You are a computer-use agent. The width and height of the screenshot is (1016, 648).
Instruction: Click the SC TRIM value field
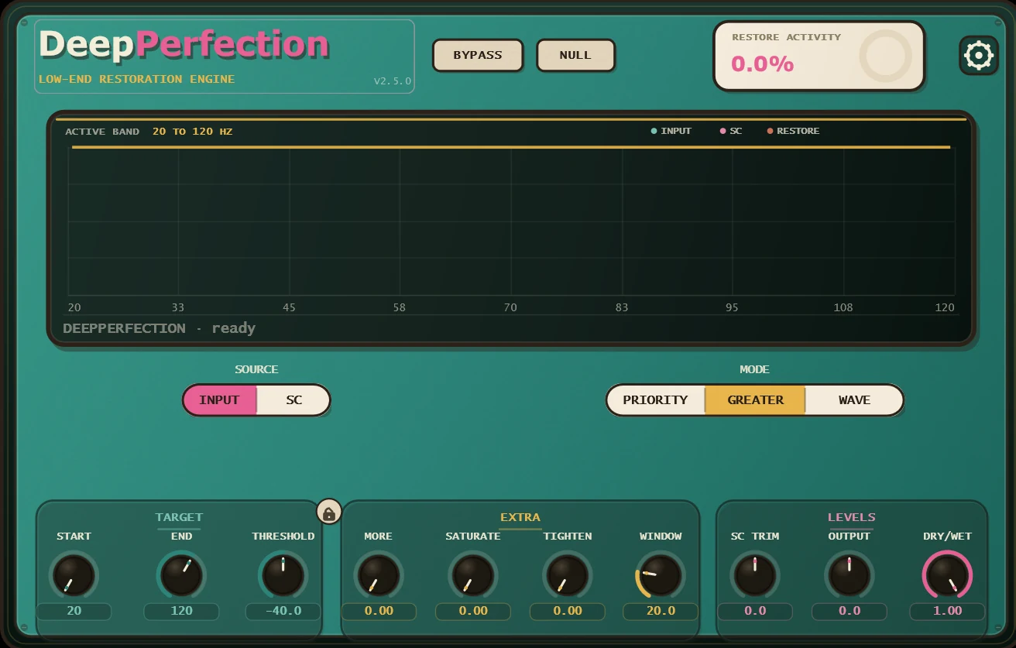tap(755, 611)
